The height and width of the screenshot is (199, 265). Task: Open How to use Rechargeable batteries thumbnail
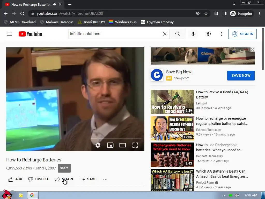(x=172, y=154)
